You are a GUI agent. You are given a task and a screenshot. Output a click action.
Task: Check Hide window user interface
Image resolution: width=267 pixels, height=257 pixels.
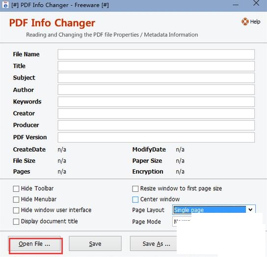[16, 210]
